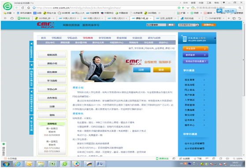
Task: Click the browser back arrow button
Action: click(17, 7)
